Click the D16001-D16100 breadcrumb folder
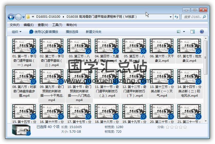The image size is (215, 144). pyautogui.click(x=48, y=17)
